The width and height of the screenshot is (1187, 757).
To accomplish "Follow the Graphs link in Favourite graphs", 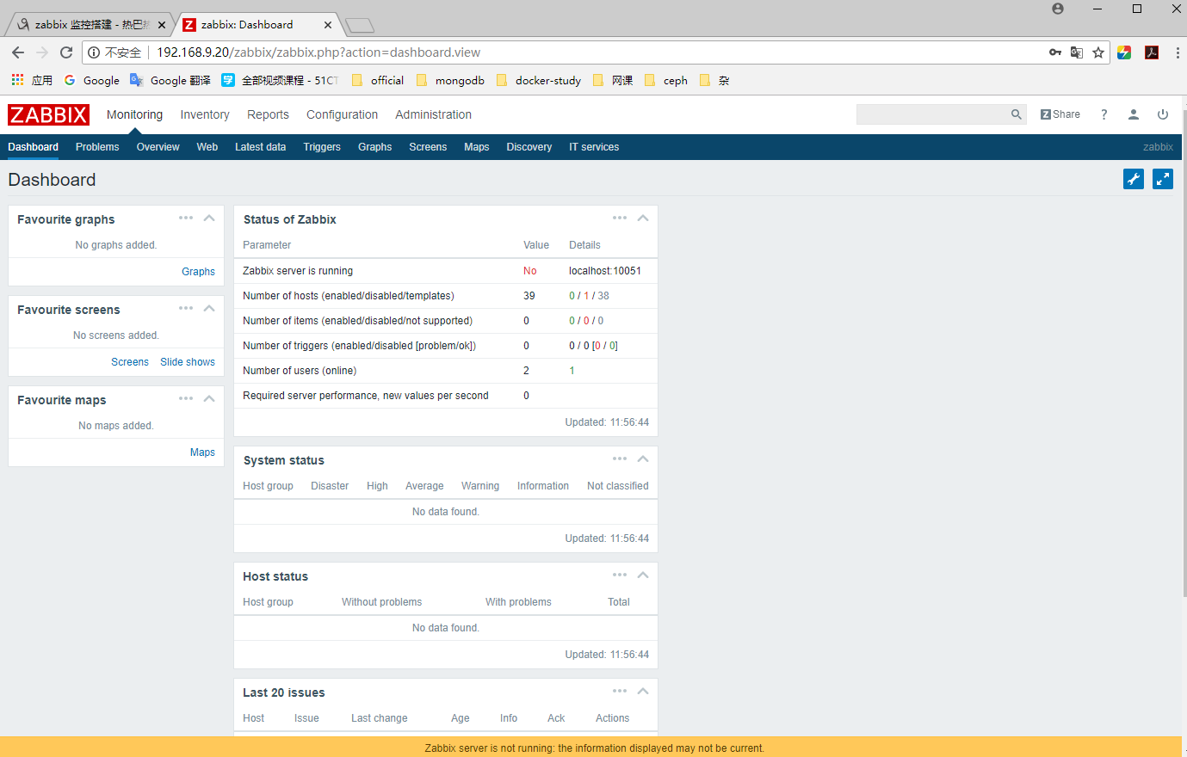I will [x=198, y=272].
